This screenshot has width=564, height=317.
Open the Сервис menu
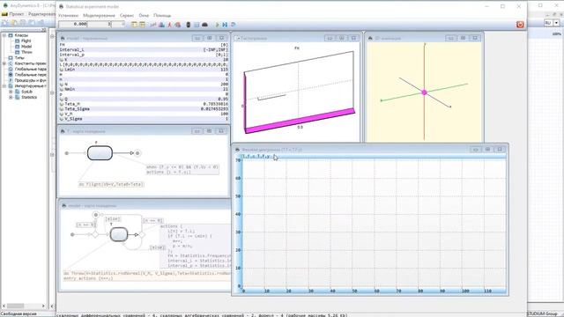click(x=127, y=16)
